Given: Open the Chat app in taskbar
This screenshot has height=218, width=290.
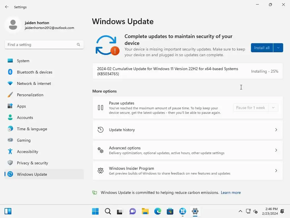Looking at the screenshot, I should tap(133, 211).
